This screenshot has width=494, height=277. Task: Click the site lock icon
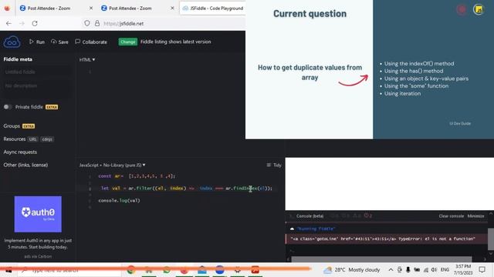pyautogui.click(x=97, y=23)
